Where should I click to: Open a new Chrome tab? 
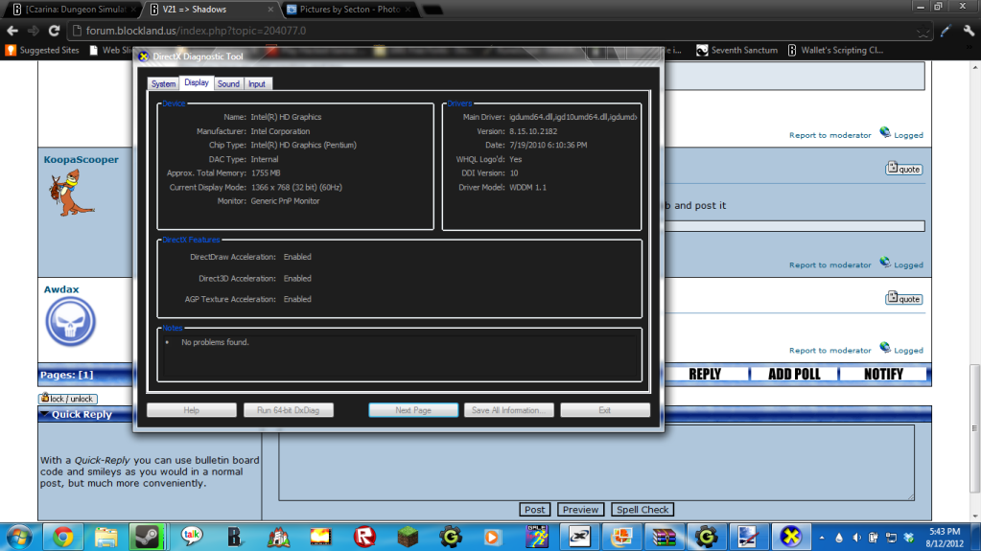click(x=432, y=10)
